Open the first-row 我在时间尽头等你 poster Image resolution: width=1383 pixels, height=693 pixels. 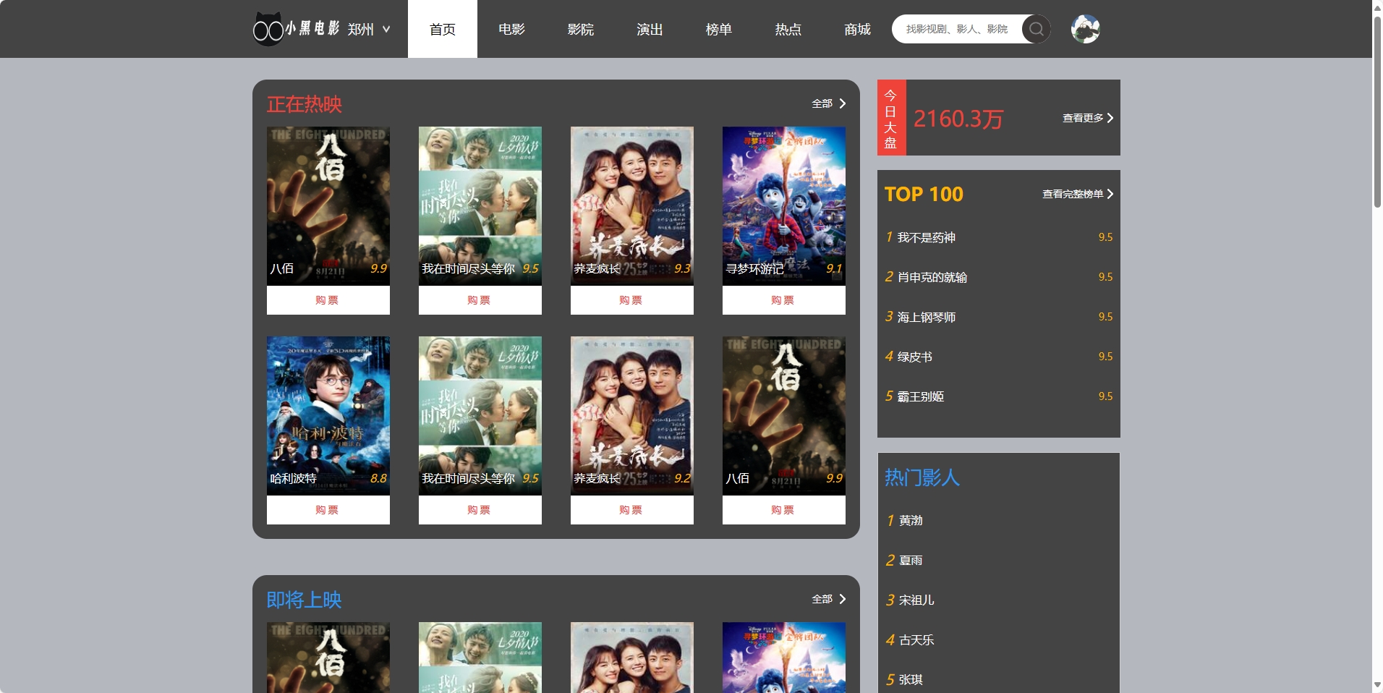pyautogui.click(x=480, y=206)
